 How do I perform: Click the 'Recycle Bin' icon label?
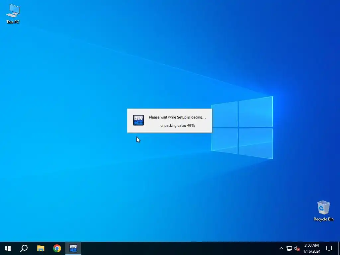pos(323,219)
